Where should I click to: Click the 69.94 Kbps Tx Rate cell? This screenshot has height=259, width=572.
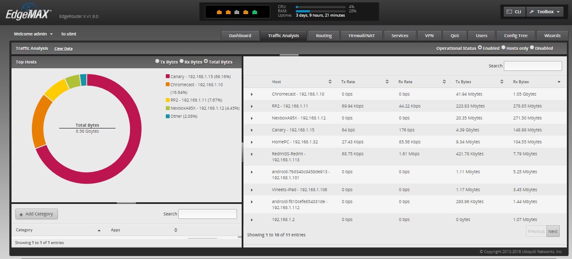point(352,106)
